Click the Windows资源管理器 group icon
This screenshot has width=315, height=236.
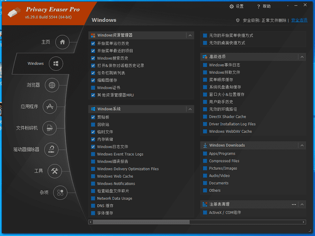93,35
